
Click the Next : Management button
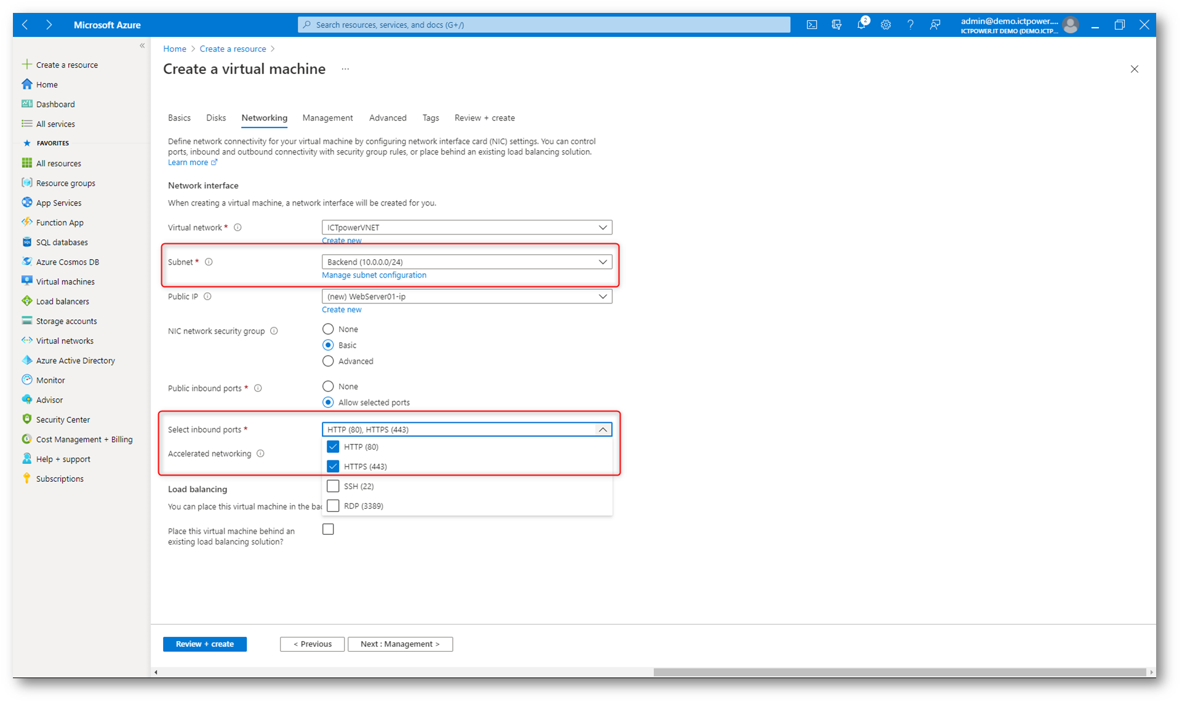400,644
